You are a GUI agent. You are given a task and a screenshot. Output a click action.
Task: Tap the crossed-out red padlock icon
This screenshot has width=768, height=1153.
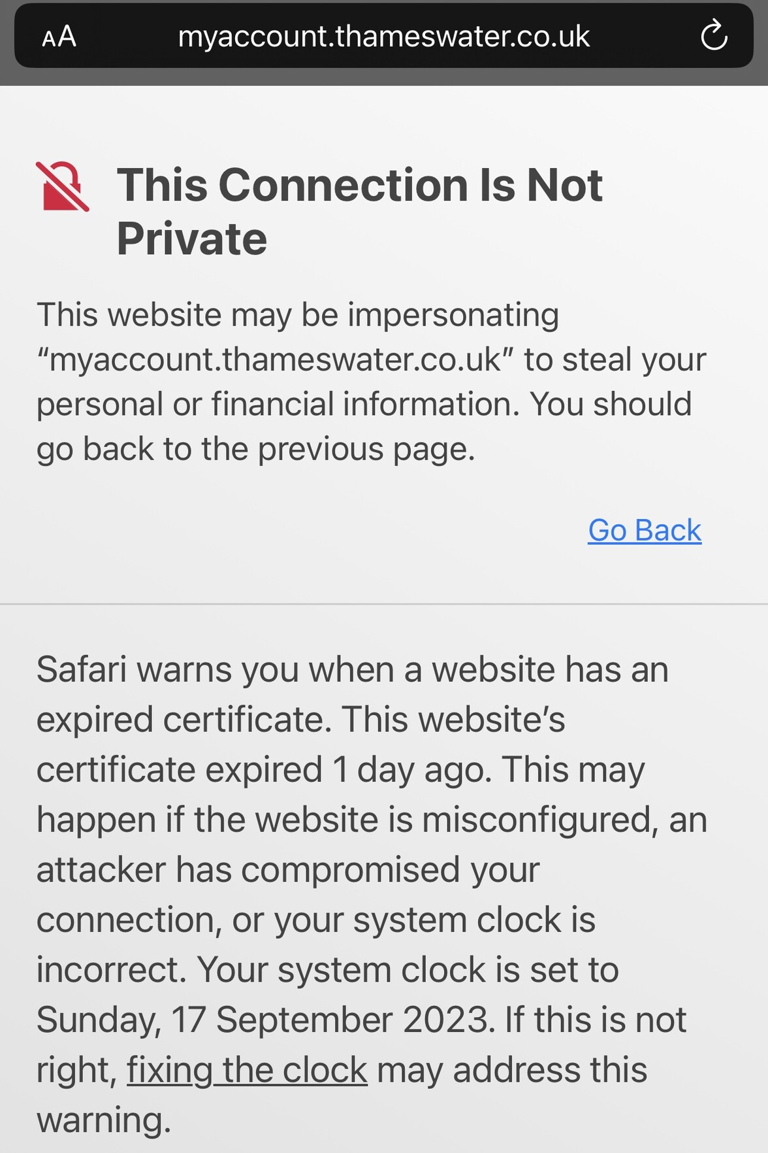click(x=62, y=186)
